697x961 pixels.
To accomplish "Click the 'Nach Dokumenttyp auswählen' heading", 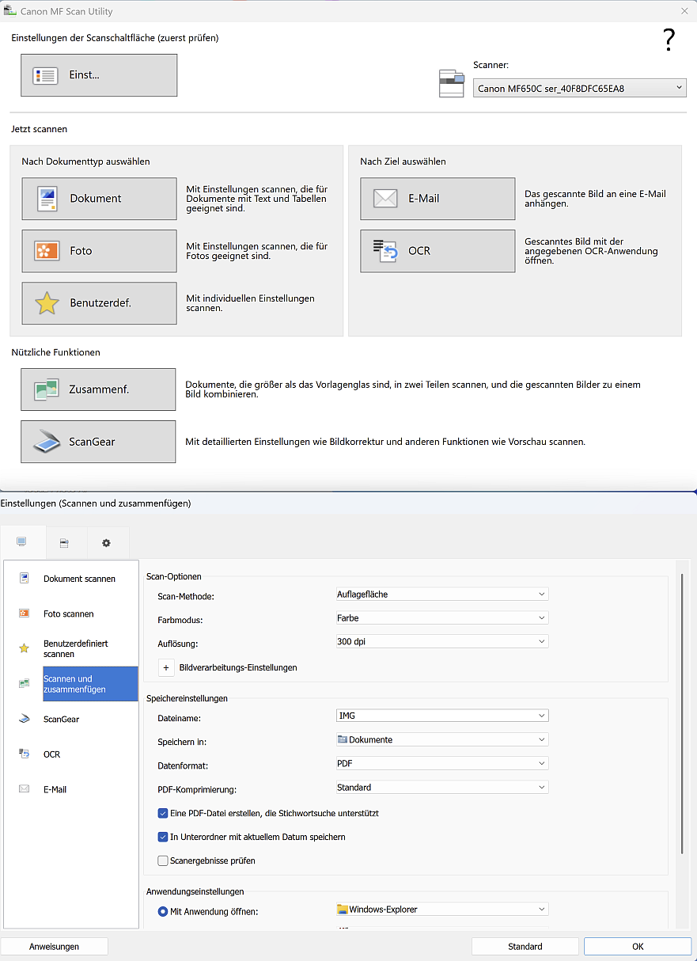I will click(x=85, y=161).
